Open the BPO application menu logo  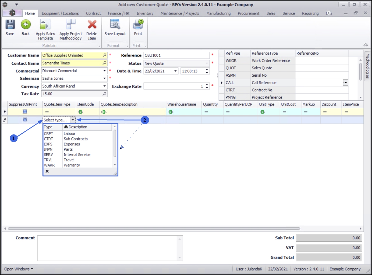(x=12, y=13)
